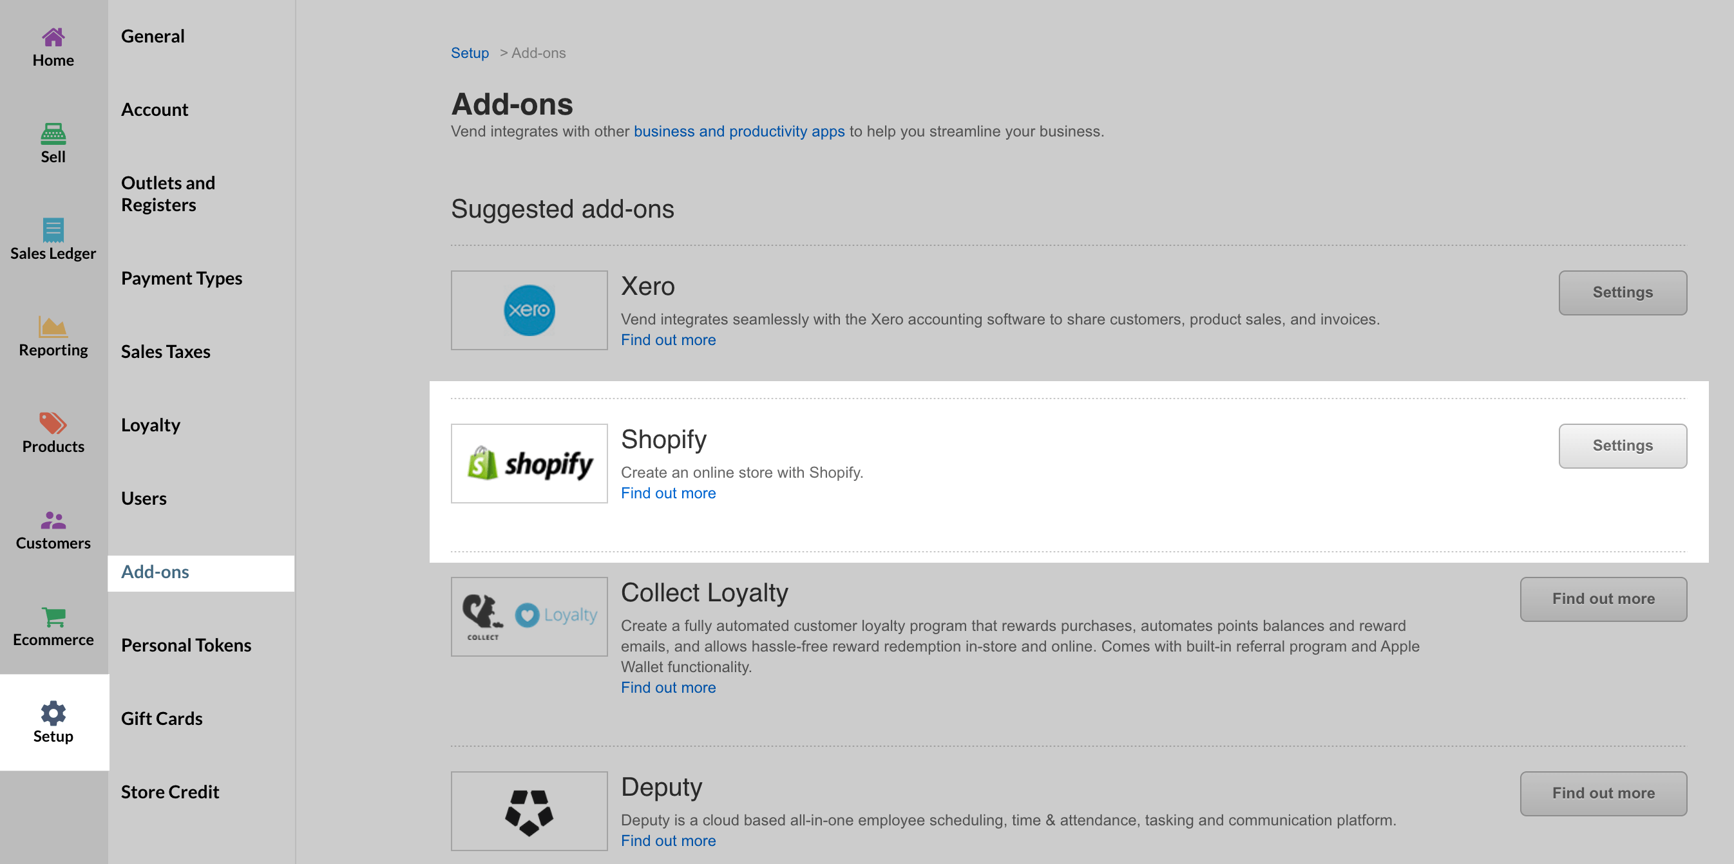Viewport: 1734px width, 864px height.
Task: Open Sales Ledger icon
Action: (53, 230)
